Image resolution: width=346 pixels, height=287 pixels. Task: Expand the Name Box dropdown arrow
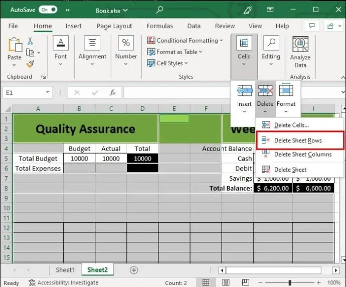click(x=48, y=93)
